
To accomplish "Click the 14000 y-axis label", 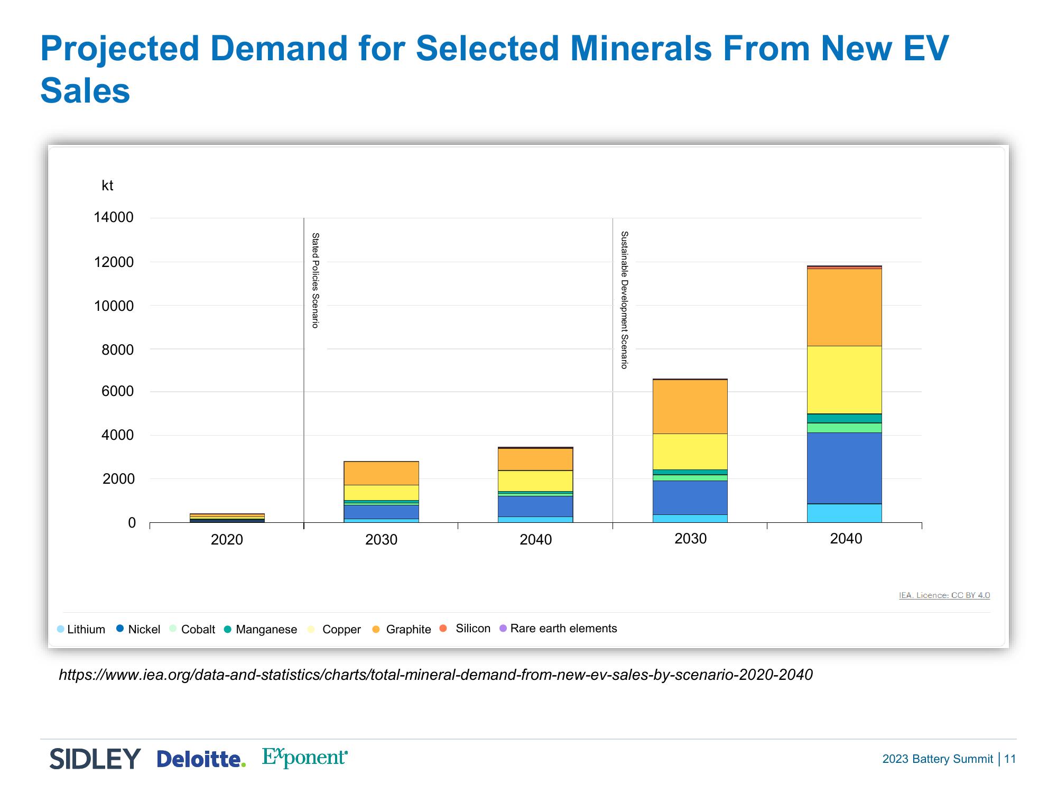I will (x=114, y=217).
